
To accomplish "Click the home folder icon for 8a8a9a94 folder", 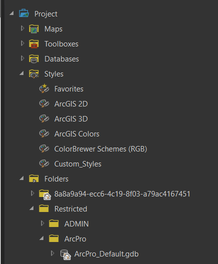I will click(45, 194).
